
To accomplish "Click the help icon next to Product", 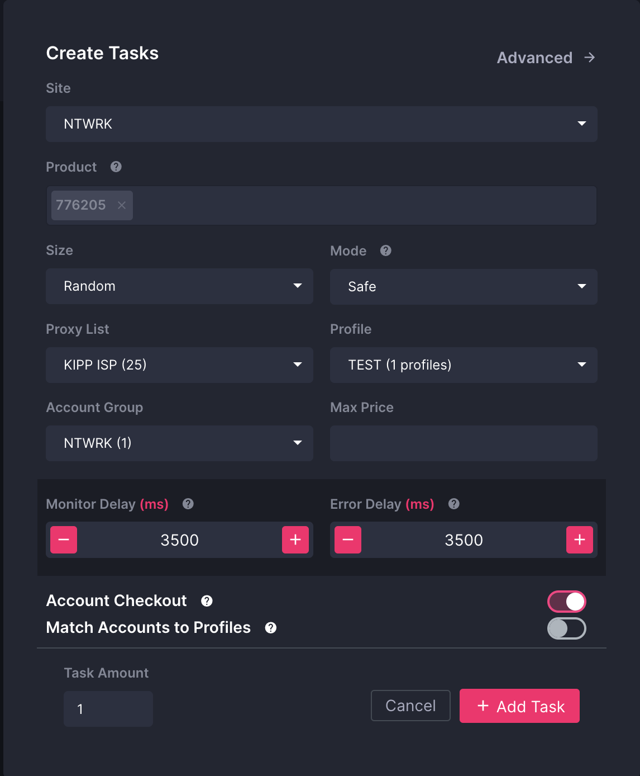I will click(x=116, y=167).
